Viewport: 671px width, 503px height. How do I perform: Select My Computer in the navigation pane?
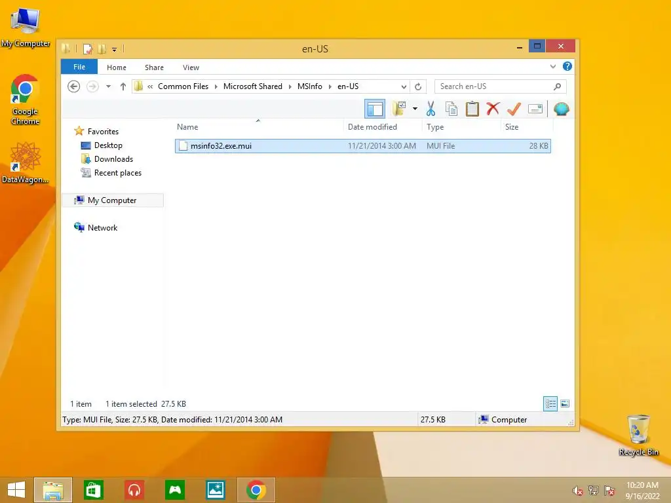(x=112, y=200)
